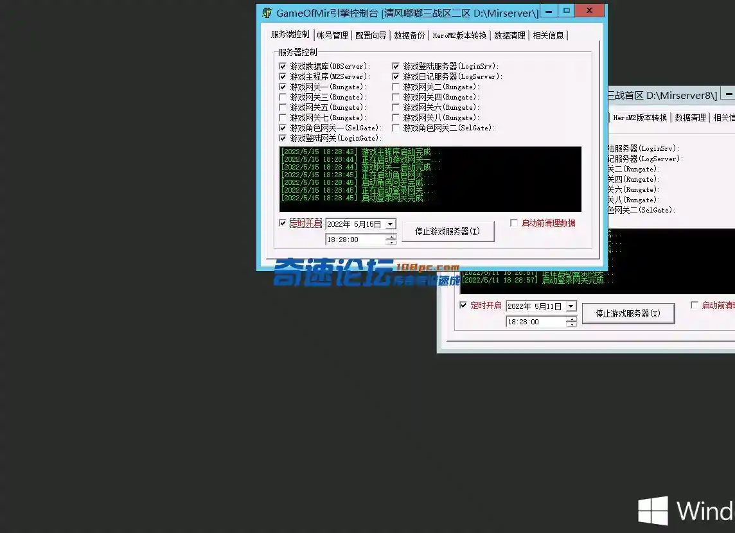Toggle 游戏主程序(M2Server) checkbox
This screenshot has height=533, width=735.
point(283,76)
